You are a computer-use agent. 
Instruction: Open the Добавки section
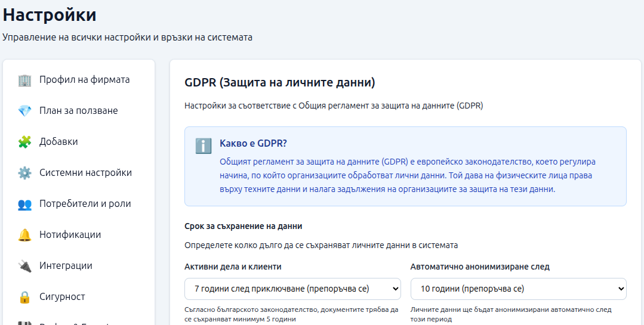79,141
